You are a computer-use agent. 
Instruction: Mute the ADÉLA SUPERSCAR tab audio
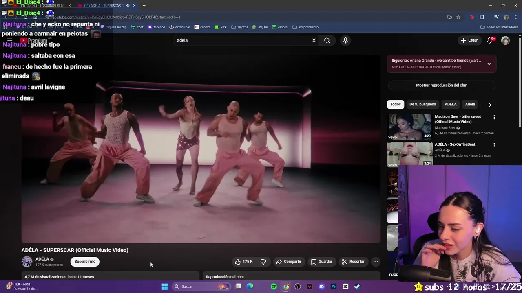(128, 5)
